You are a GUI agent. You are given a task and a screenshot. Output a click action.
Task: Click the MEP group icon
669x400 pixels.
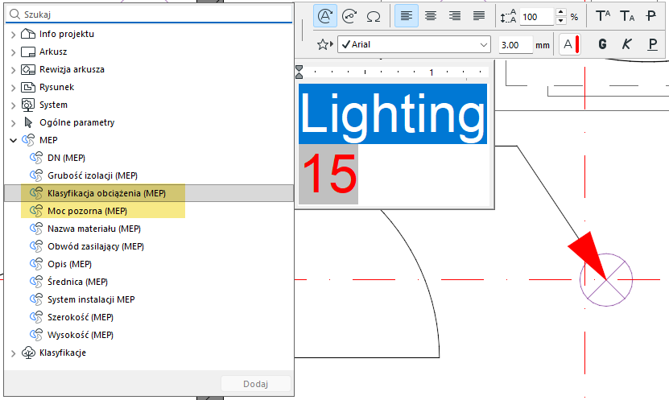tap(28, 140)
